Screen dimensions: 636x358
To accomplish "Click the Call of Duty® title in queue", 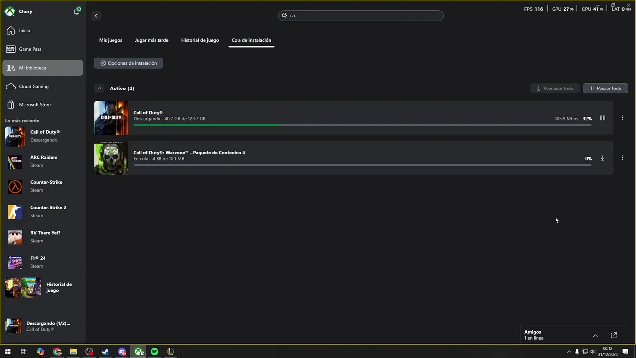I will pyautogui.click(x=148, y=113).
